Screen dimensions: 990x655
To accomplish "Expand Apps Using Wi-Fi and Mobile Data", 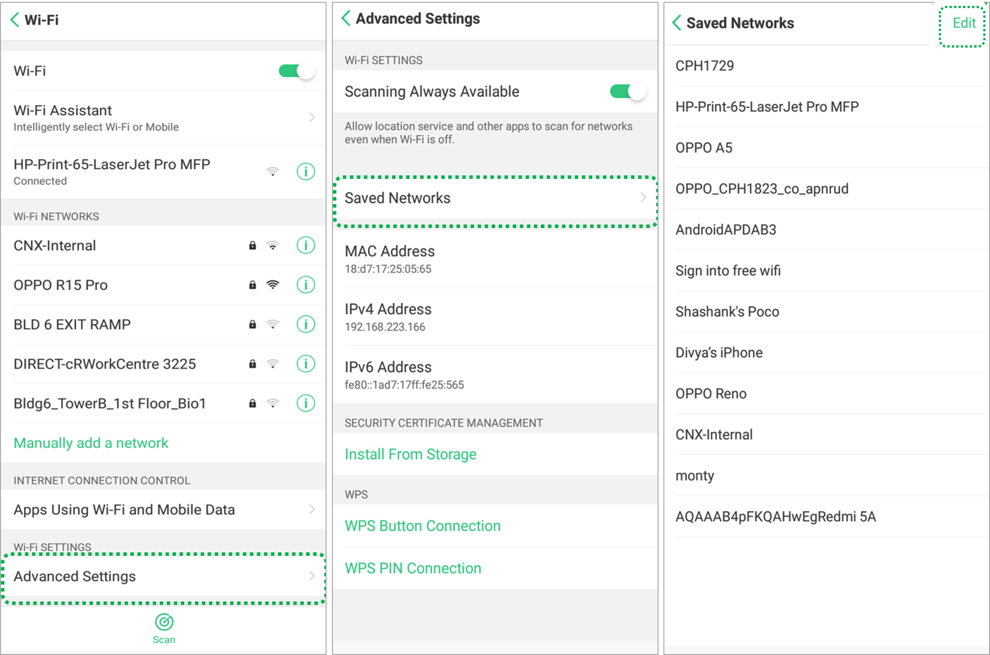I will click(x=312, y=509).
